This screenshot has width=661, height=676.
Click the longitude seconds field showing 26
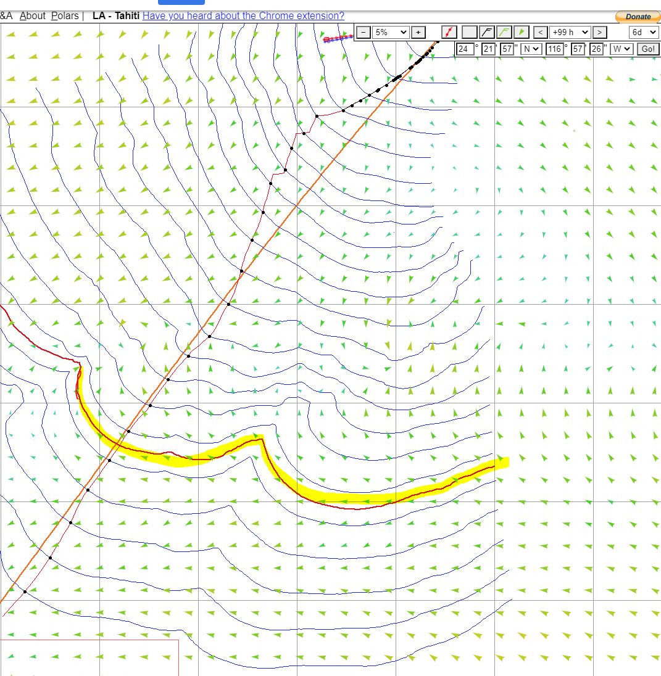coord(597,49)
